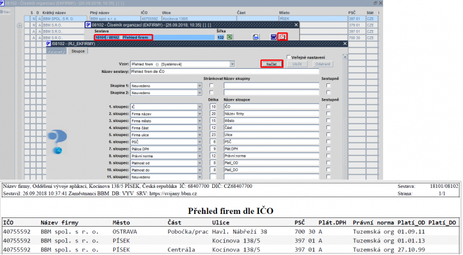Open the Vzor dropdown
Screen dimensions: 463x255
click(x=232, y=64)
